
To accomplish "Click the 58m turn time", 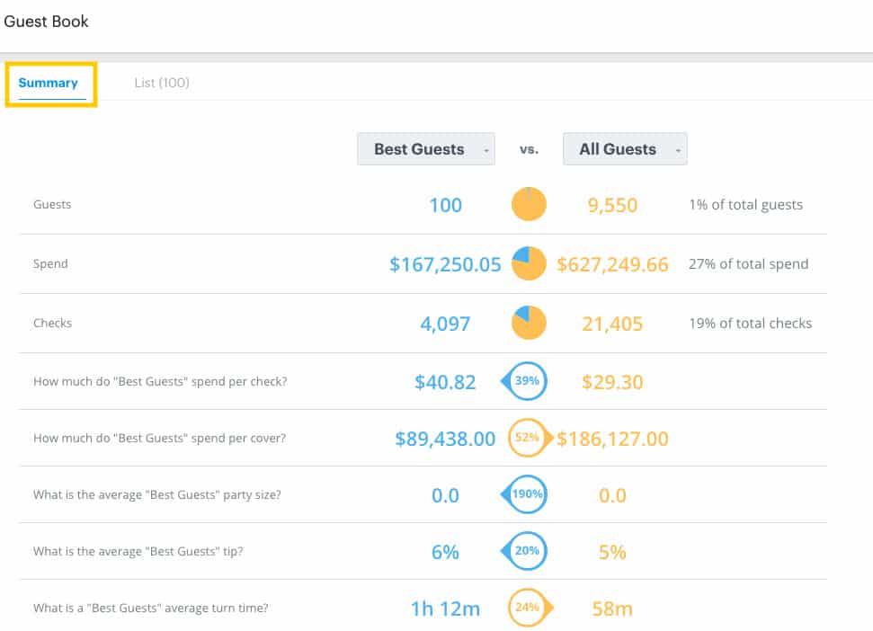I will (x=612, y=609).
